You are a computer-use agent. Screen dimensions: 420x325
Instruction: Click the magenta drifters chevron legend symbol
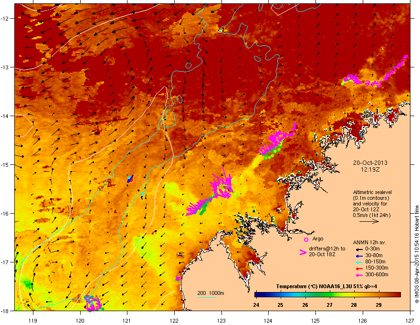[x=303, y=252]
